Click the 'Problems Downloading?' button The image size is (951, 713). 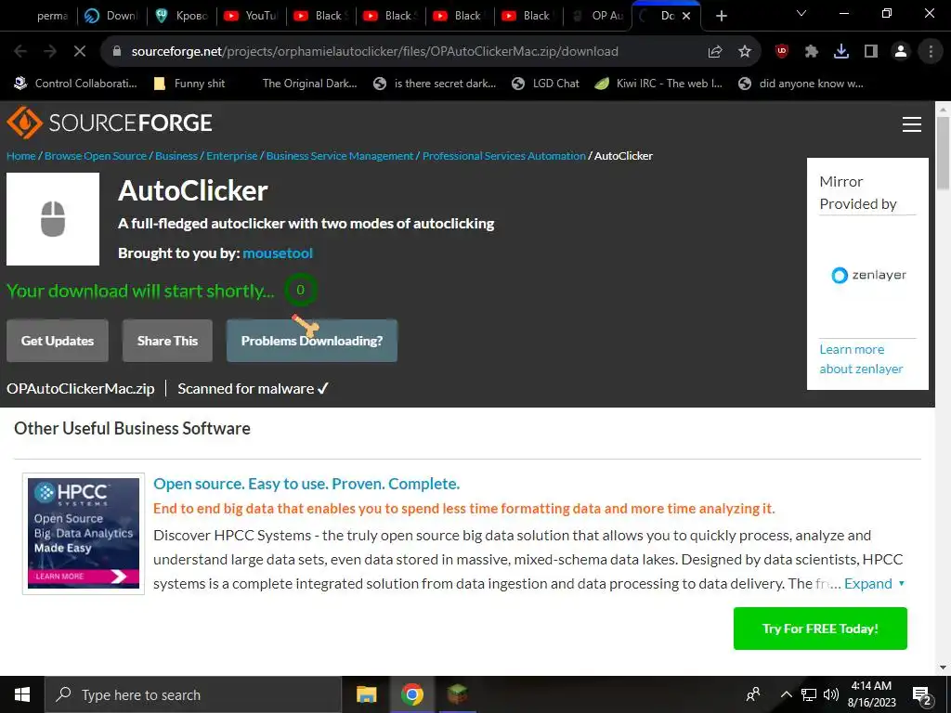coord(312,341)
